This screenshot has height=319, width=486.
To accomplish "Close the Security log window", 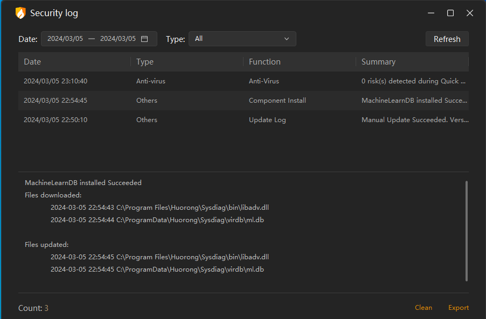I will 470,13.
